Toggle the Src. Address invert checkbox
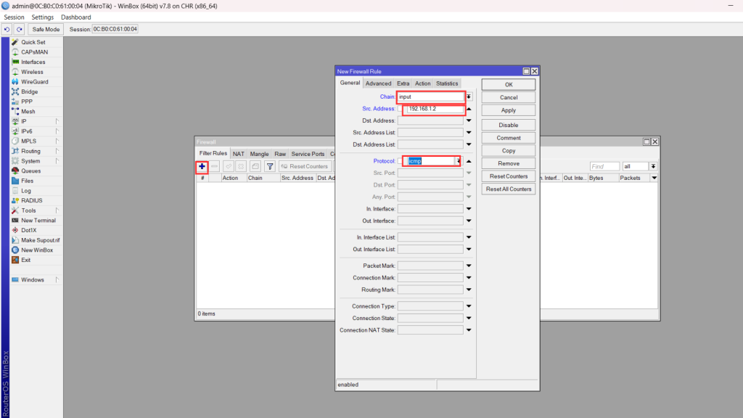Viewport: 743px width, 418px height. 401,109
